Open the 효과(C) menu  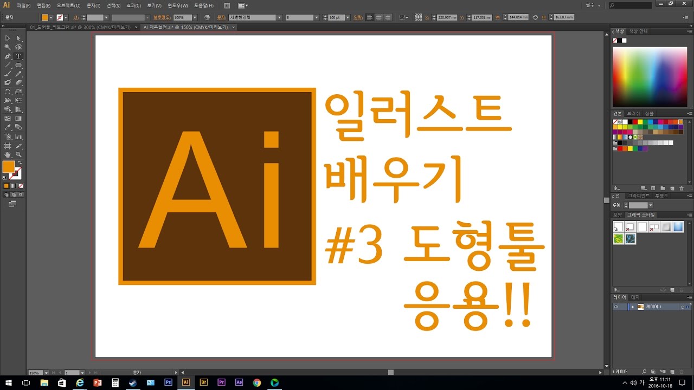pyautogui.click(x=133, y=5)
